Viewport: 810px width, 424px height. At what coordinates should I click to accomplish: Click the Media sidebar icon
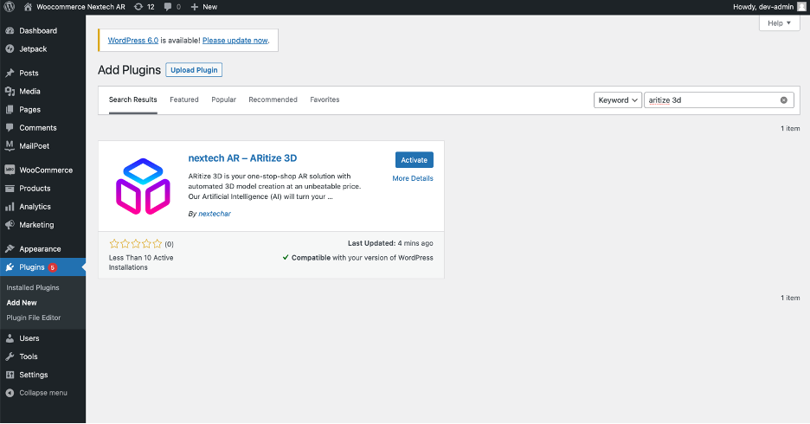click(10, 91)
